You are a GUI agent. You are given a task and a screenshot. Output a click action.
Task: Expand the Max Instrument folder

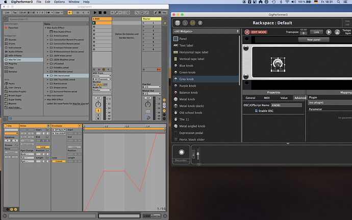tap(45, 95)
